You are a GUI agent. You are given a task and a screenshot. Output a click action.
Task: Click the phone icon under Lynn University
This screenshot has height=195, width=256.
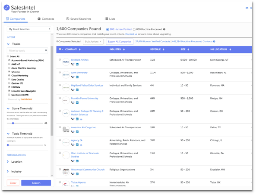(73, 77)
